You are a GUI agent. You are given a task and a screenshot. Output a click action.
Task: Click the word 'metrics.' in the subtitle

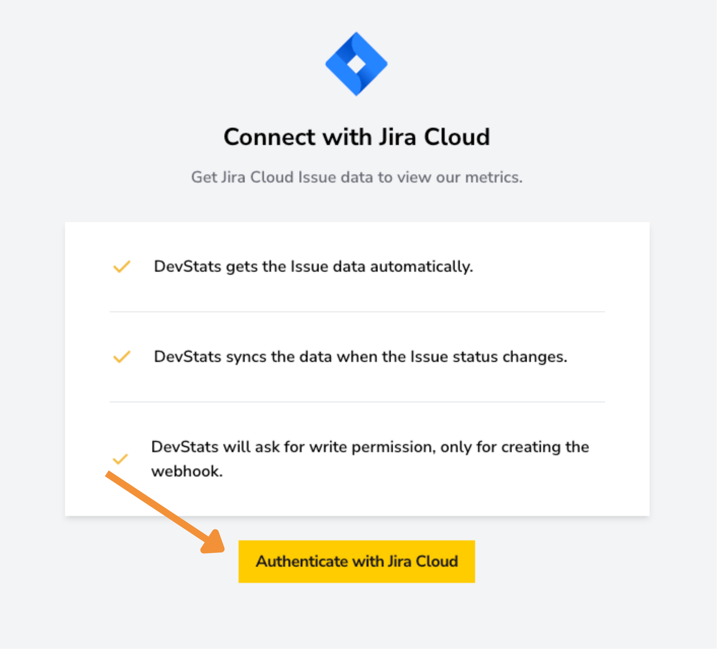(494, 177)
